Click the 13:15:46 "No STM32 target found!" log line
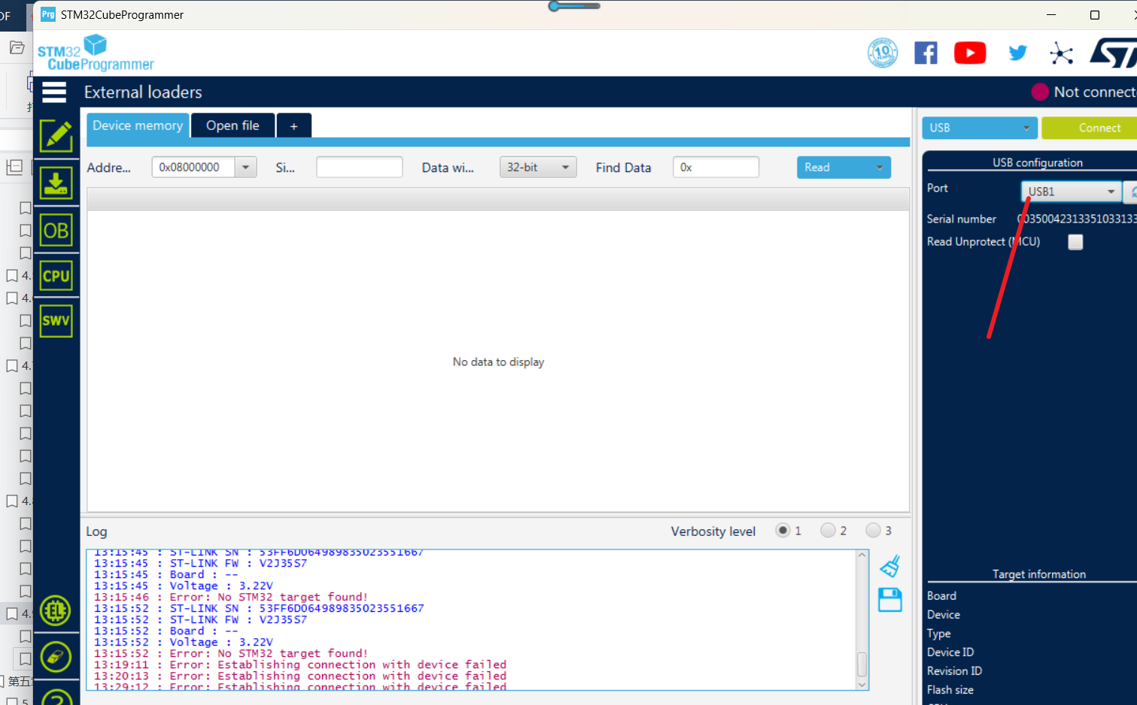This screenshot has width=1137, height=705. point(231,598)
